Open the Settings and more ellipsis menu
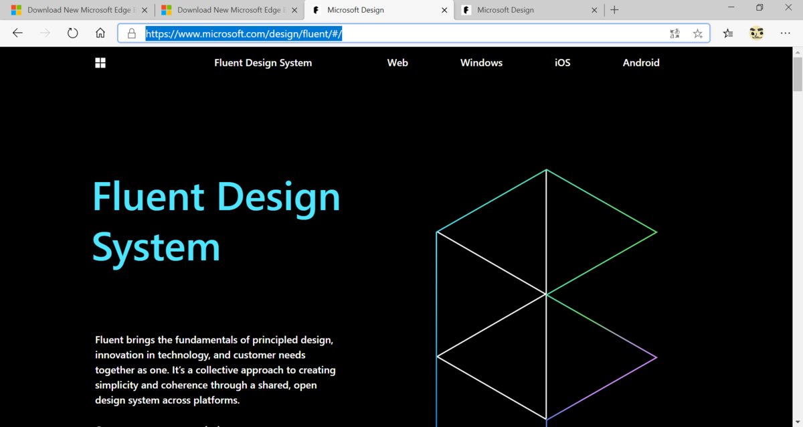 click(785, 33)
